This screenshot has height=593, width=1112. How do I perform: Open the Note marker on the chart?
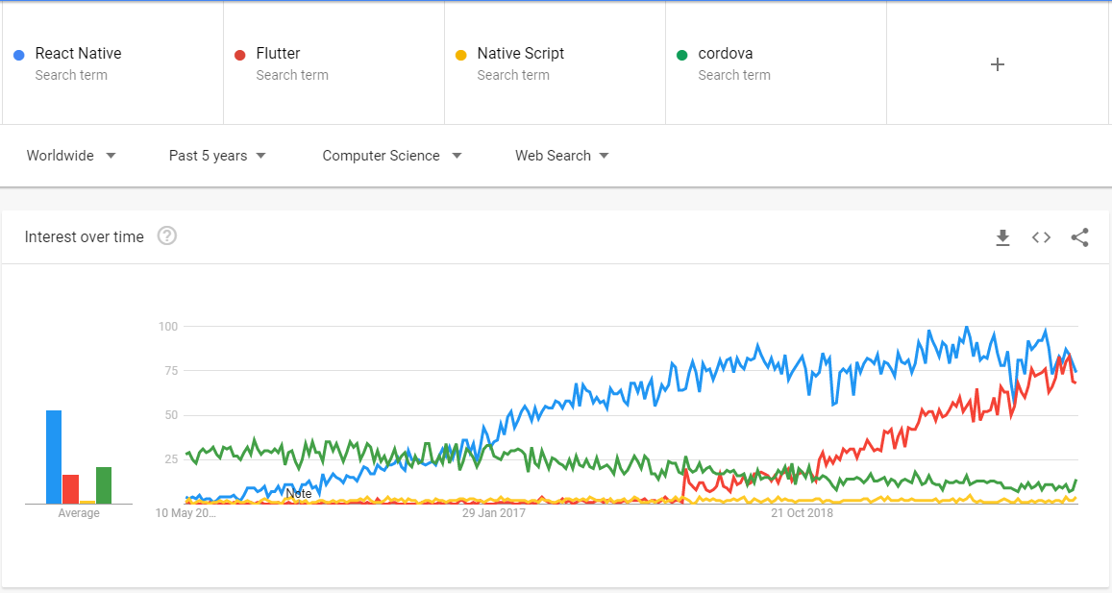tap(299, 494)
